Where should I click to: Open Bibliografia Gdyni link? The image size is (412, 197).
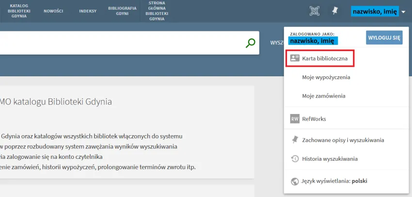pyautogui.click(x=122, y=11)
